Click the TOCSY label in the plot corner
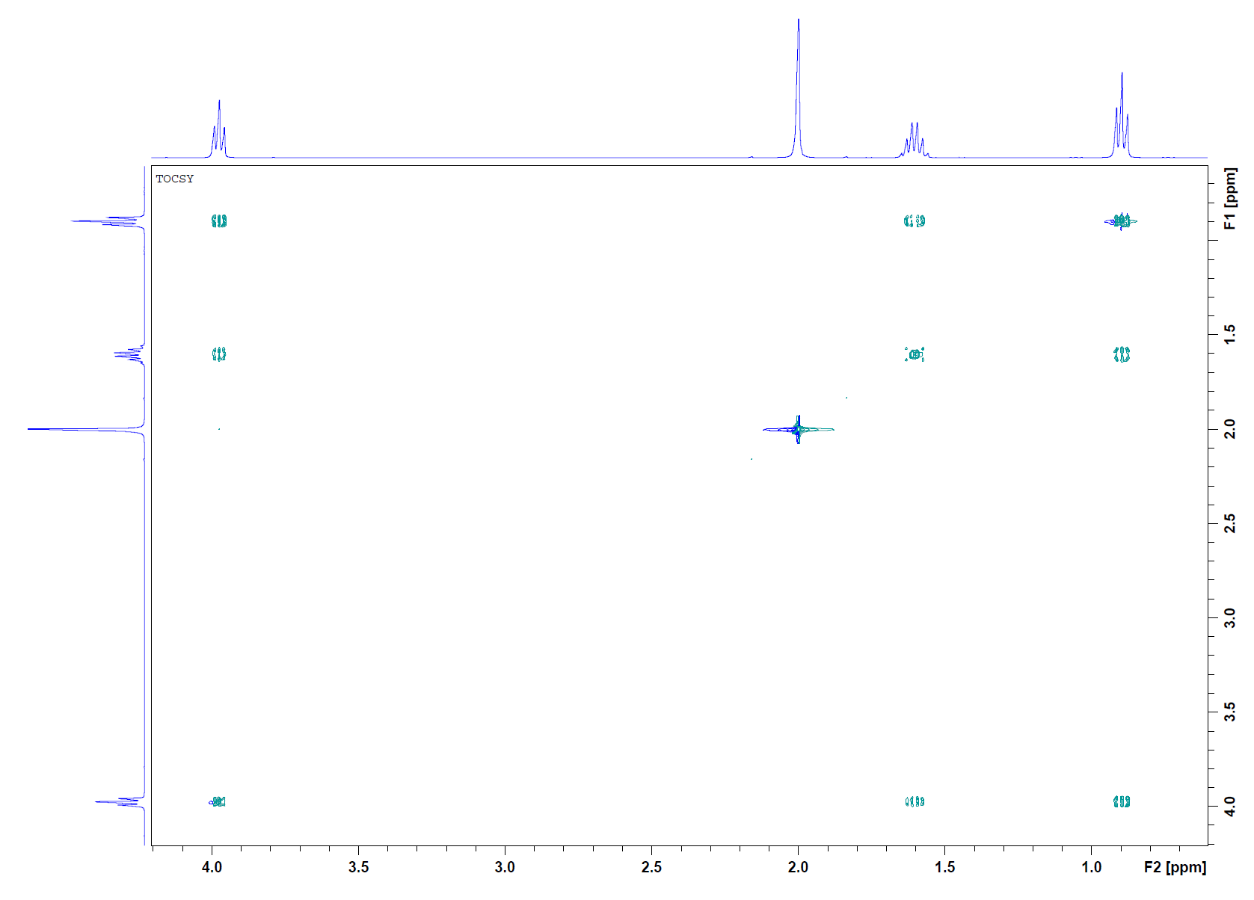The height and width of the screenshot is (900, 1254). [x=174, y=179]
